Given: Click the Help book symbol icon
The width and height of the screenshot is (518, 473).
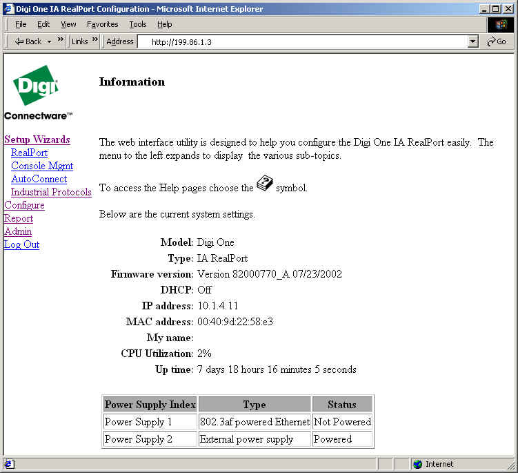Looking at the screenshot, I should click(x=264, y=184).
